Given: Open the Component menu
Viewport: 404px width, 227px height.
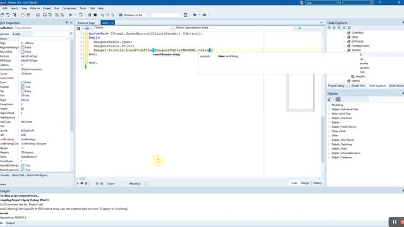Looking at the screenshot, I should [x=69, y=8].
